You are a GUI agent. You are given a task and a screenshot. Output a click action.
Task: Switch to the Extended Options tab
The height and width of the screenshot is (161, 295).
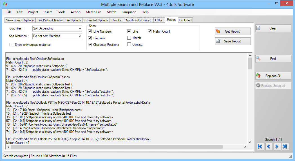point(96,20)
